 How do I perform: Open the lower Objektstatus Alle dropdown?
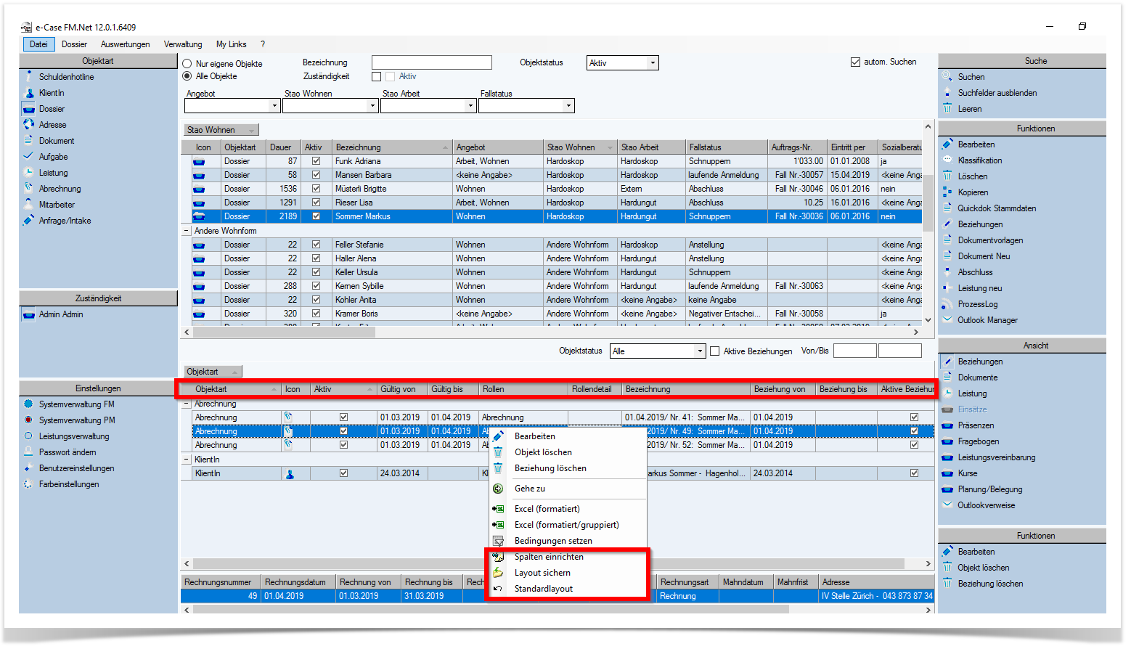point(700,351)
